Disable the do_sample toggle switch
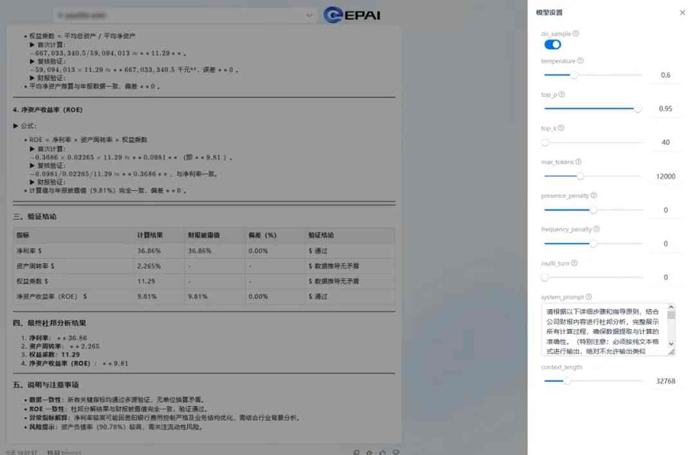The image size is (695, 455). (x=552, y=44)
